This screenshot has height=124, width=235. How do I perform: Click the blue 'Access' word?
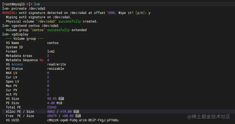[x=17, y=64]
